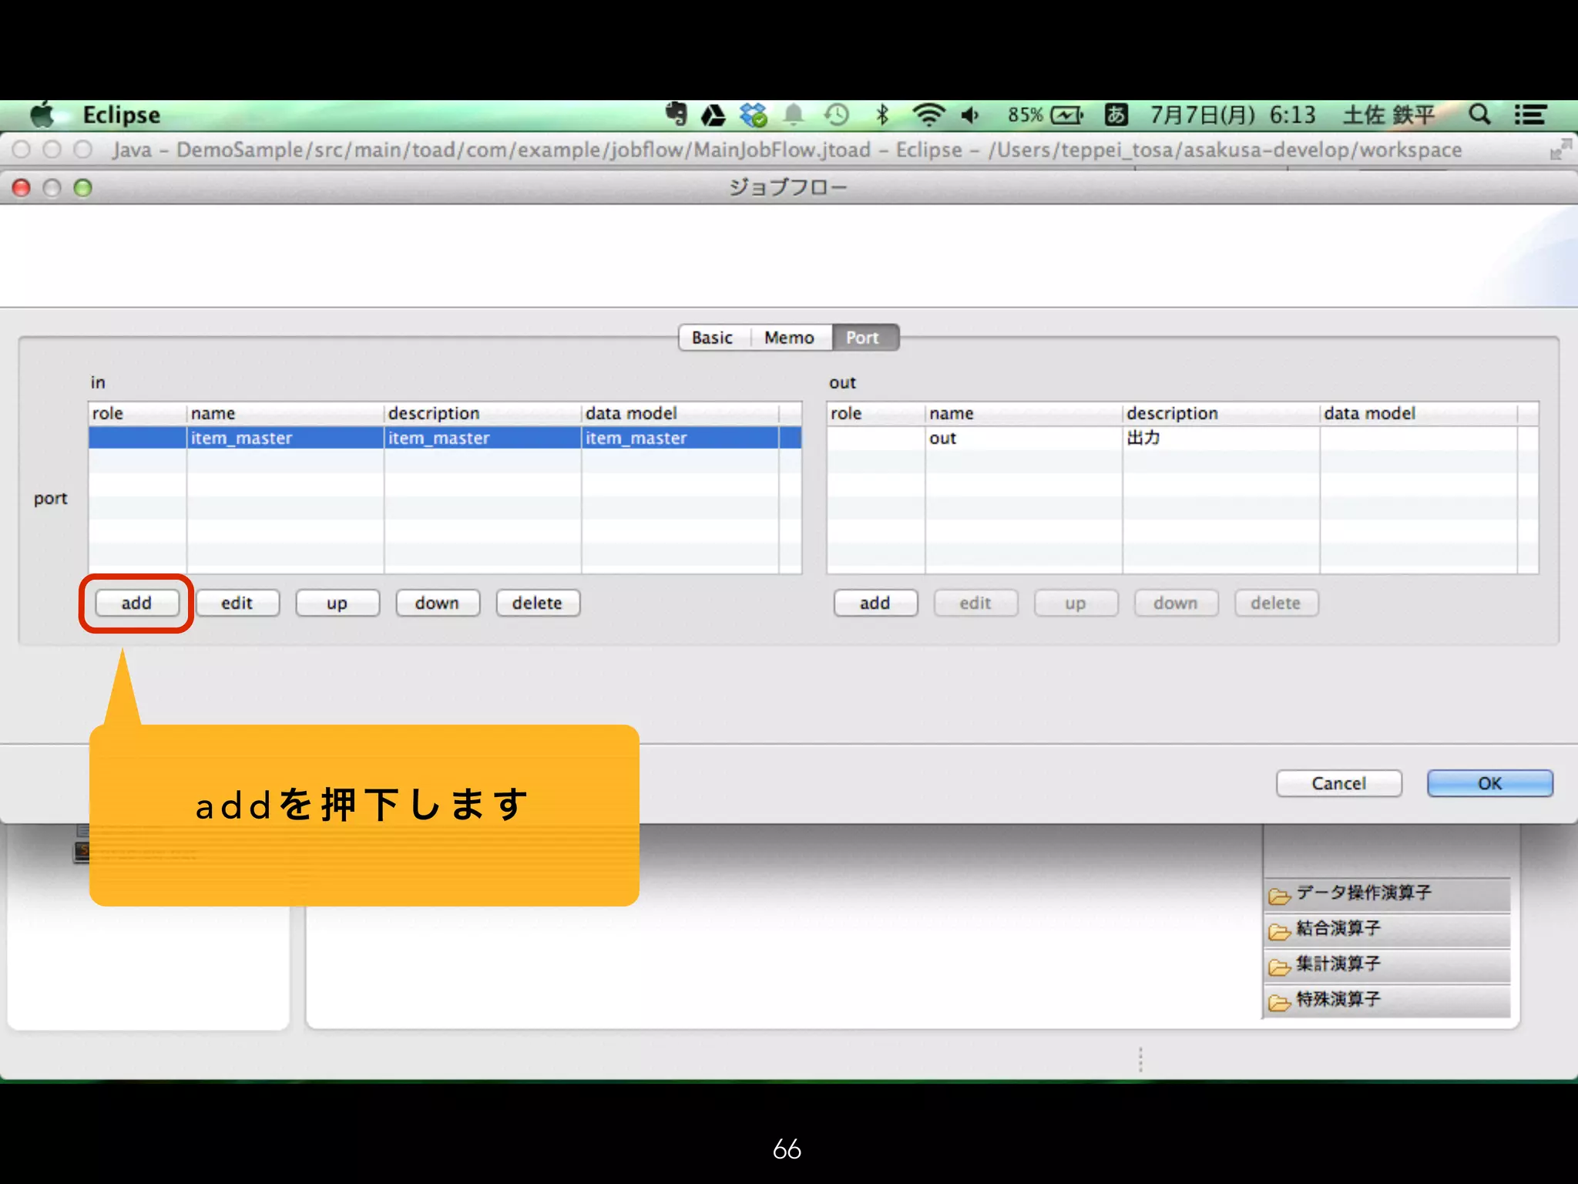Switch to the Memo tab
This screenshot has width=1578, height=1184.
click(789, 338)
